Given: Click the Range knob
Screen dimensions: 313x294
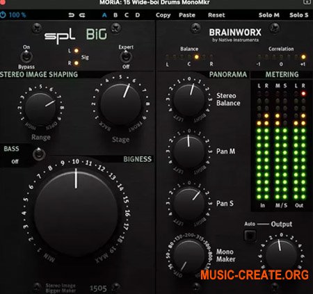Looking at the screenshot, I should point(40,108).
